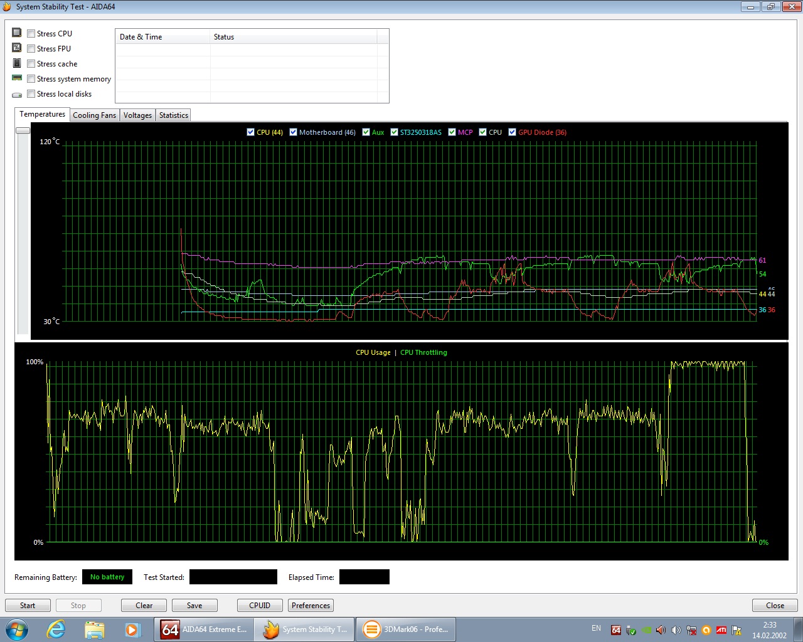Open Windows Explorer from the taskbar
The height and width of the screenshot is (642, 803).
(94, 629)
